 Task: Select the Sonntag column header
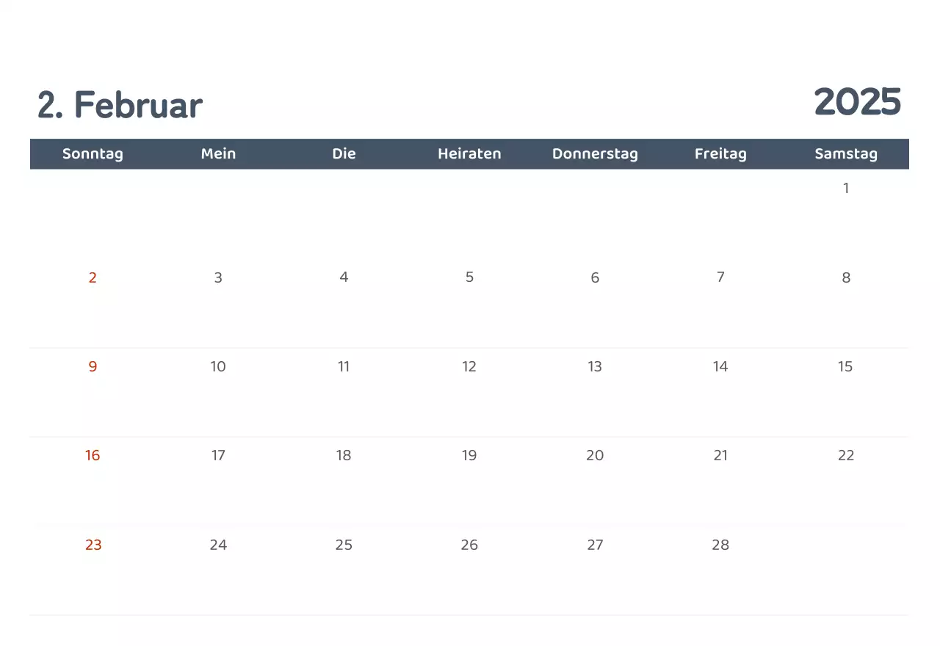pos(93,154)
